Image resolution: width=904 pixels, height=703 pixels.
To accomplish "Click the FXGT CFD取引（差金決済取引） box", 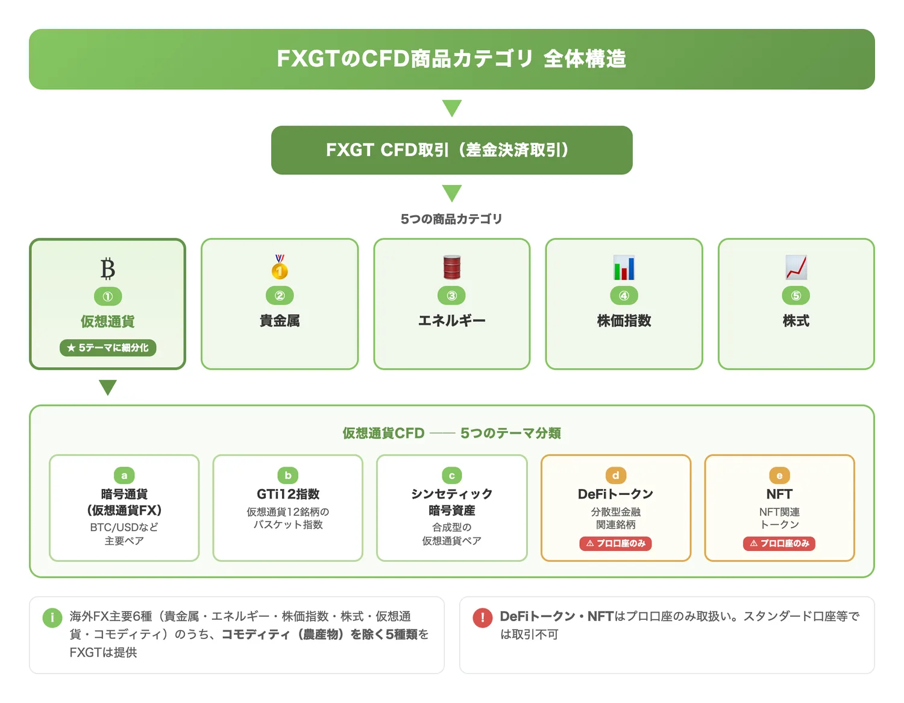I will [x=452, y=150].
